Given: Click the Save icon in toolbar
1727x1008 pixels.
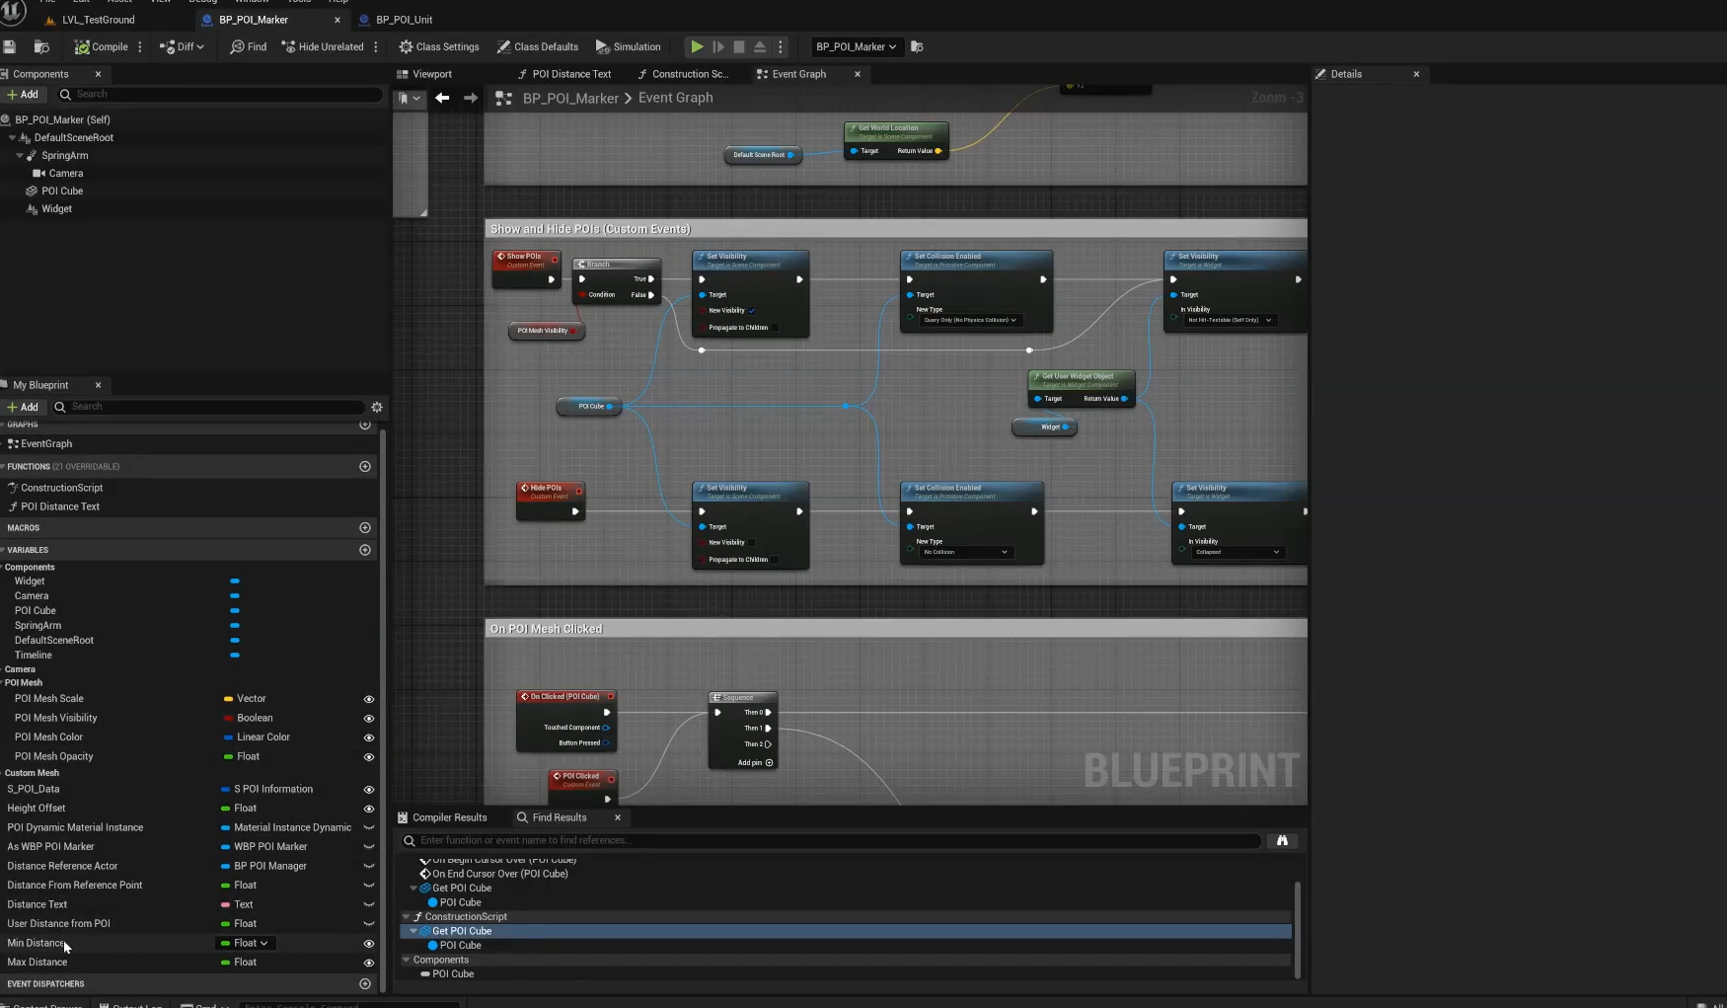Looking at the screenshot, I should pyautogui.click(x=10, y=46).
